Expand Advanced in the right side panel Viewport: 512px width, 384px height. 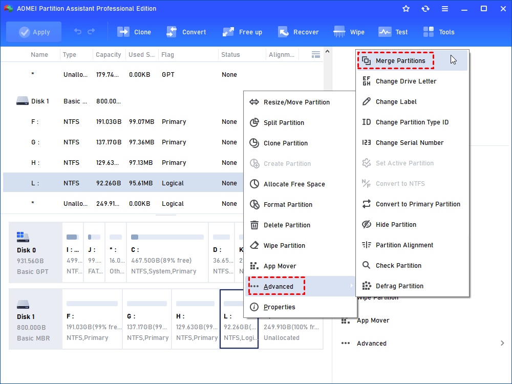[x=422, y=343]
